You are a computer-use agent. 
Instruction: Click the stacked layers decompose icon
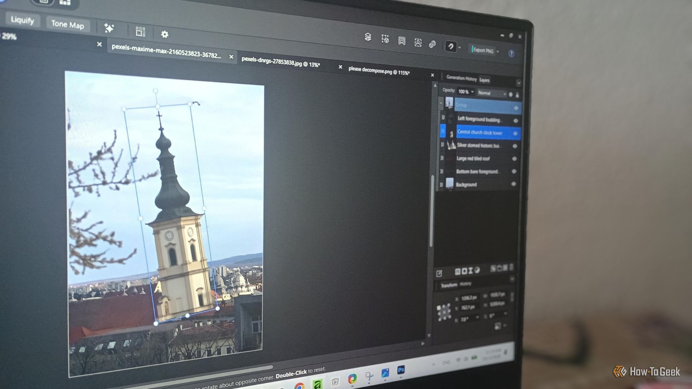tap(368, 37)
